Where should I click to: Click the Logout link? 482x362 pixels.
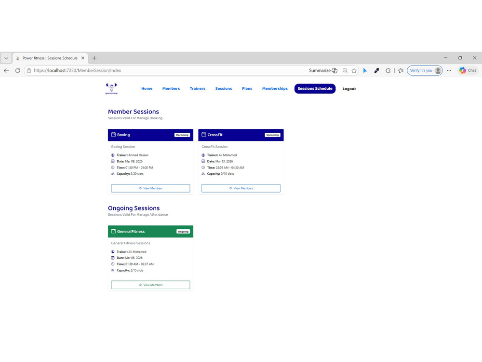[x=349, y=89]
